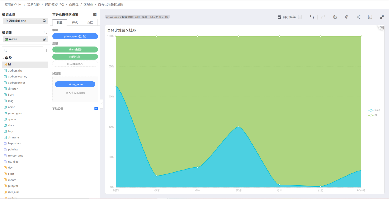Click the search icon beside 数据集

coord(45,32)
